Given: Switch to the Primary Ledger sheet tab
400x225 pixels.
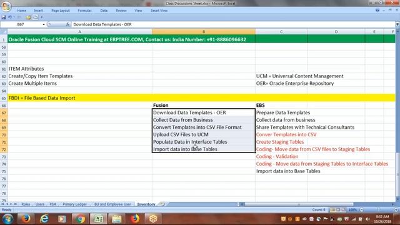Looking at the screenshot, I should click(74, 204).
